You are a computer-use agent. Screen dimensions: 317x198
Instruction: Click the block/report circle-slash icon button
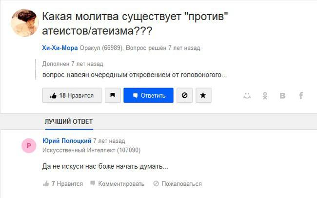click(x=184, y=95)
